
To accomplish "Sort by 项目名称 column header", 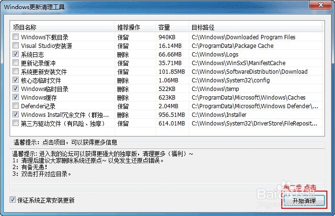I will tap(62, 27).
